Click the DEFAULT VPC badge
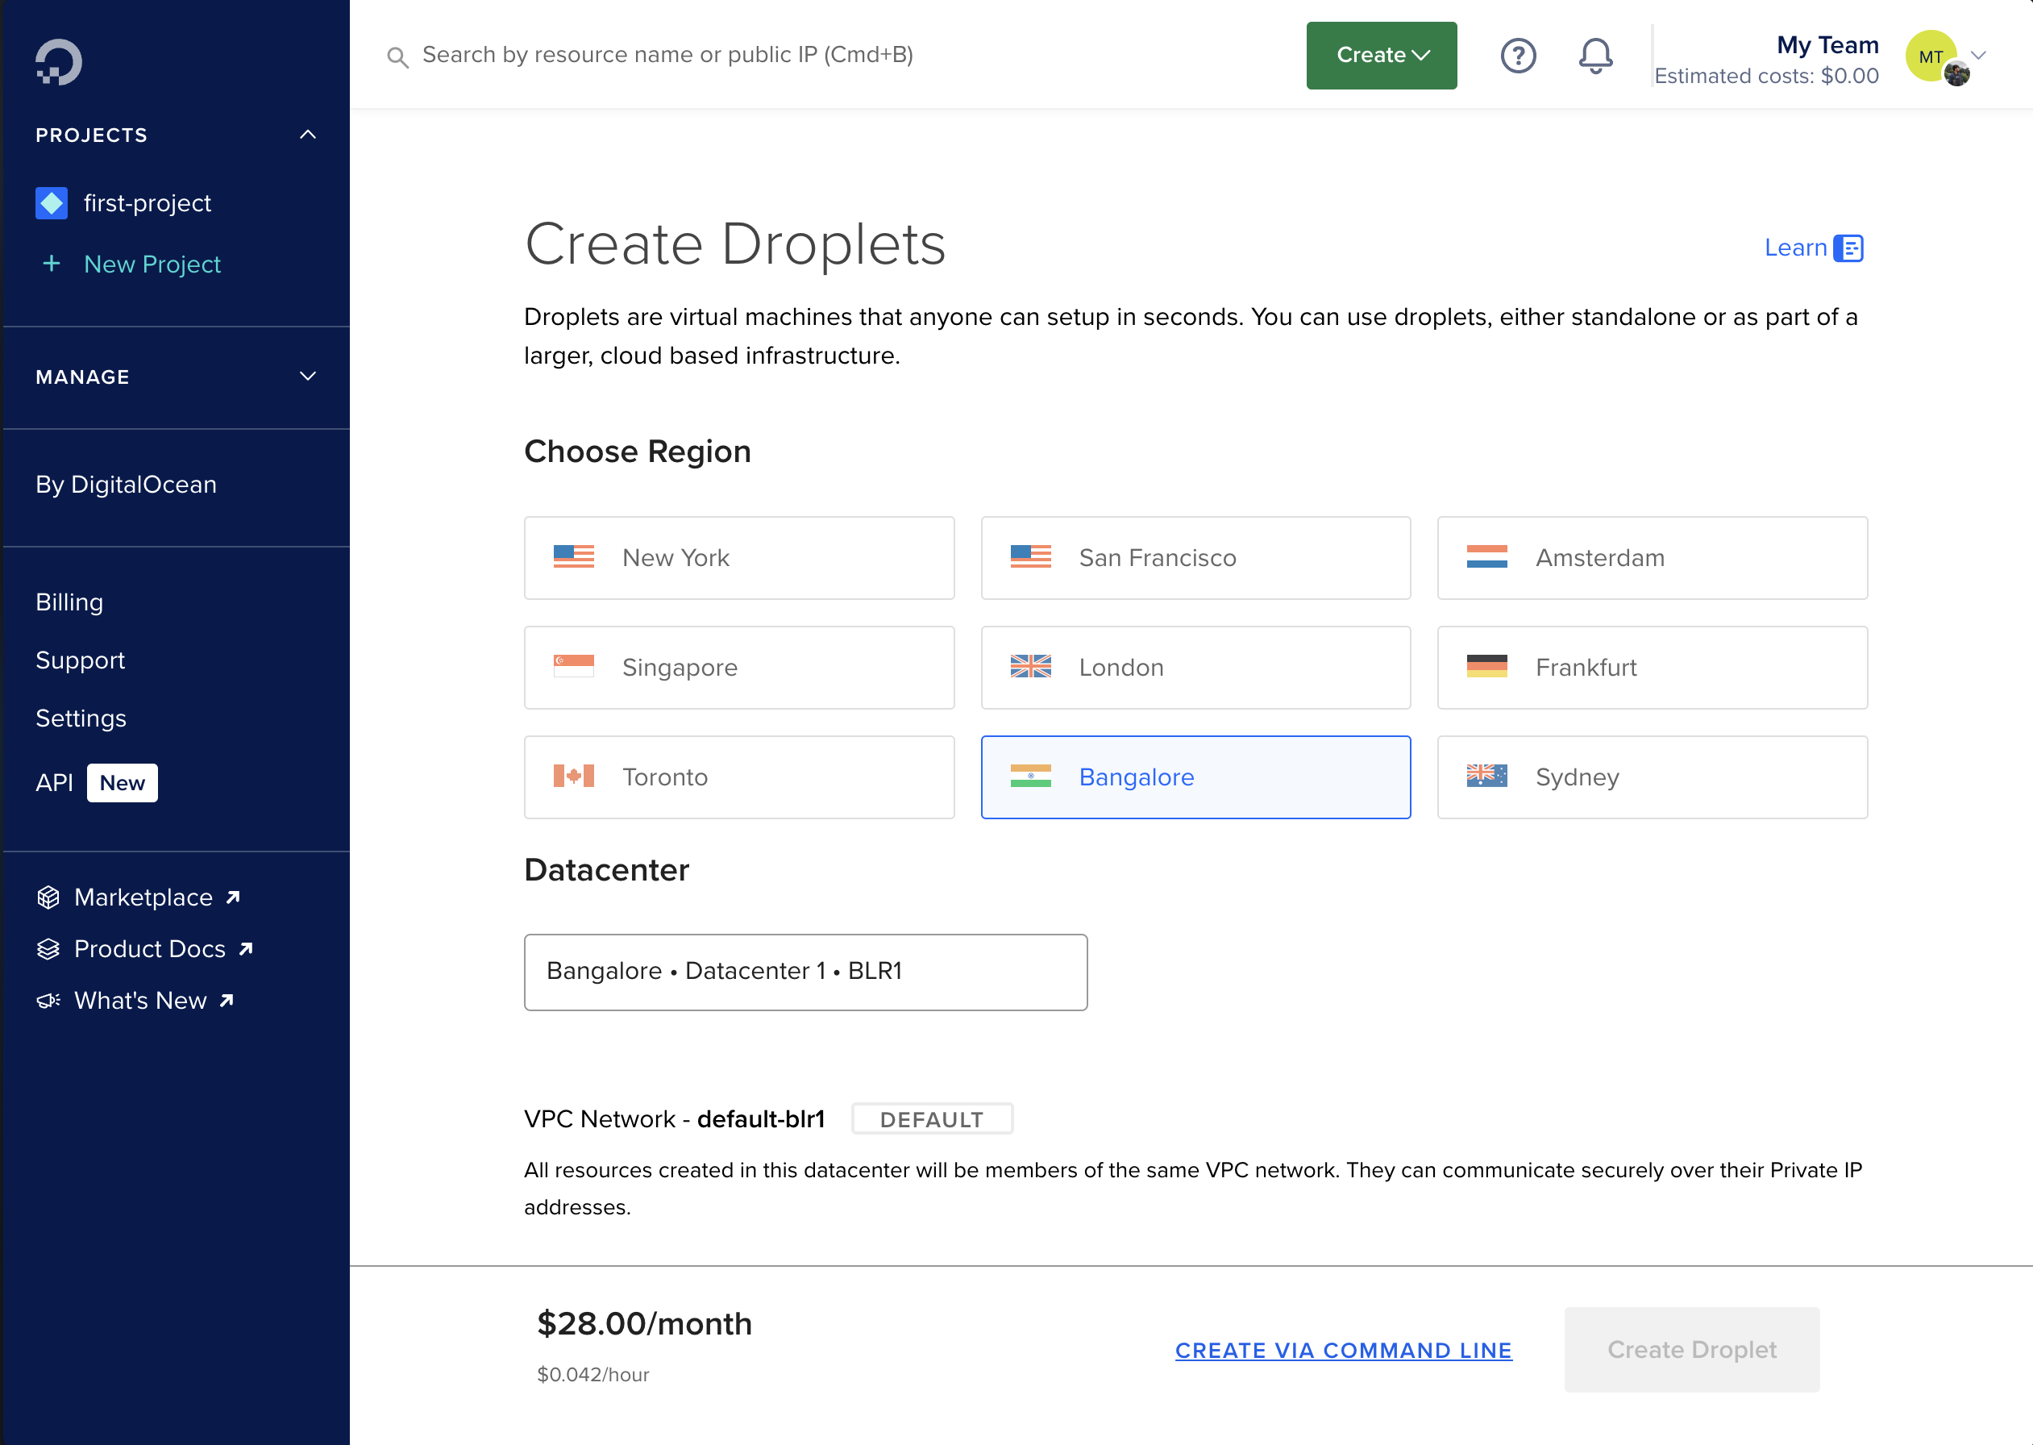 (932, 1118)
